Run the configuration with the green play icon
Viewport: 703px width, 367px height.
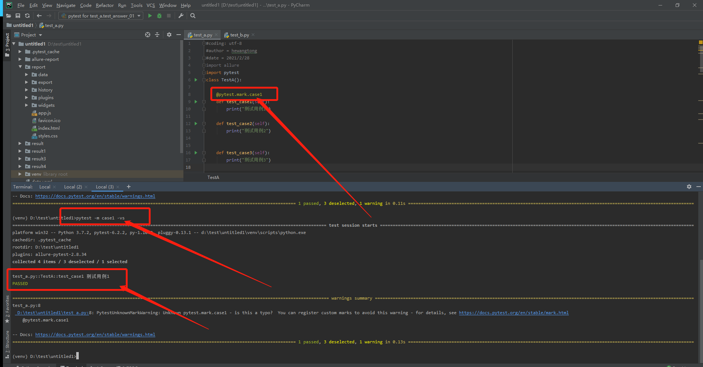click(x=150, y=16)
